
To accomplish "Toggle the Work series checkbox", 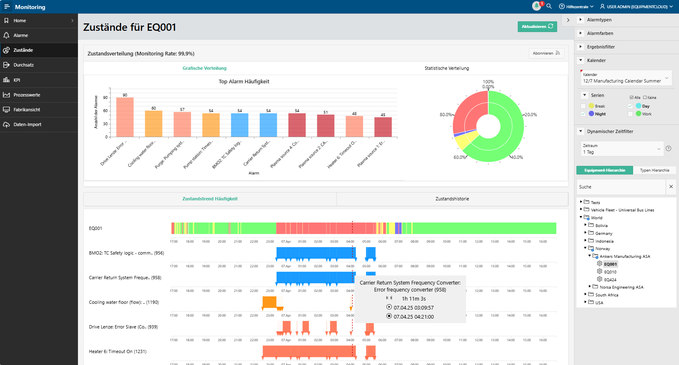I will 630,114.
